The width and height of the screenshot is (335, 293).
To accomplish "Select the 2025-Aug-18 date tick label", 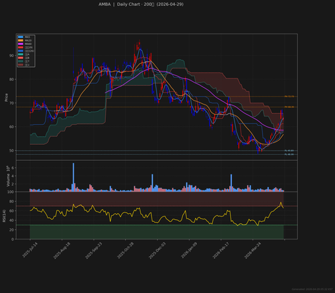I will tap(62, 250).
